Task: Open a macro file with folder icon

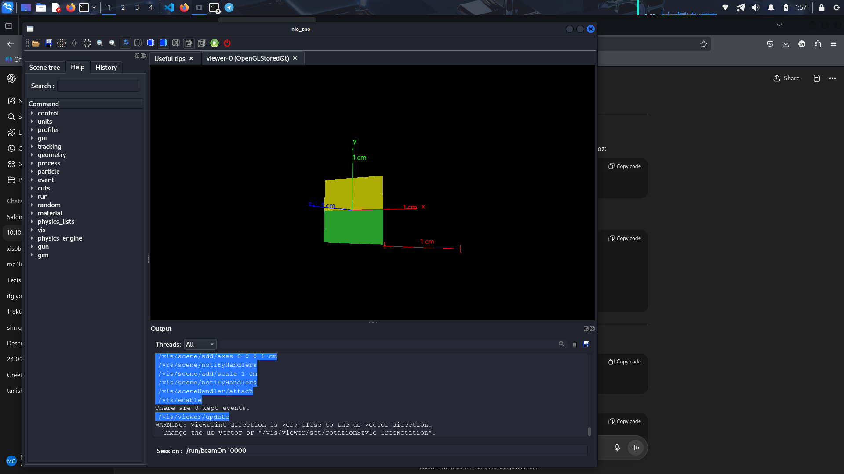Action: click(x=36, y=43)
